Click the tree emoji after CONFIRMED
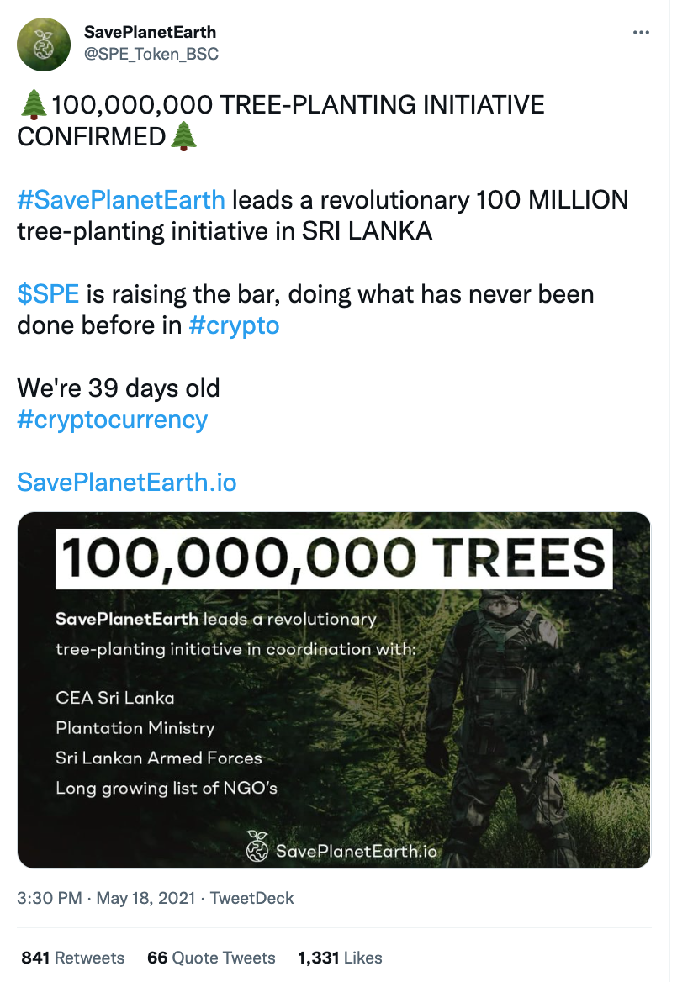693x982 pixels. [x=184, y=136]
